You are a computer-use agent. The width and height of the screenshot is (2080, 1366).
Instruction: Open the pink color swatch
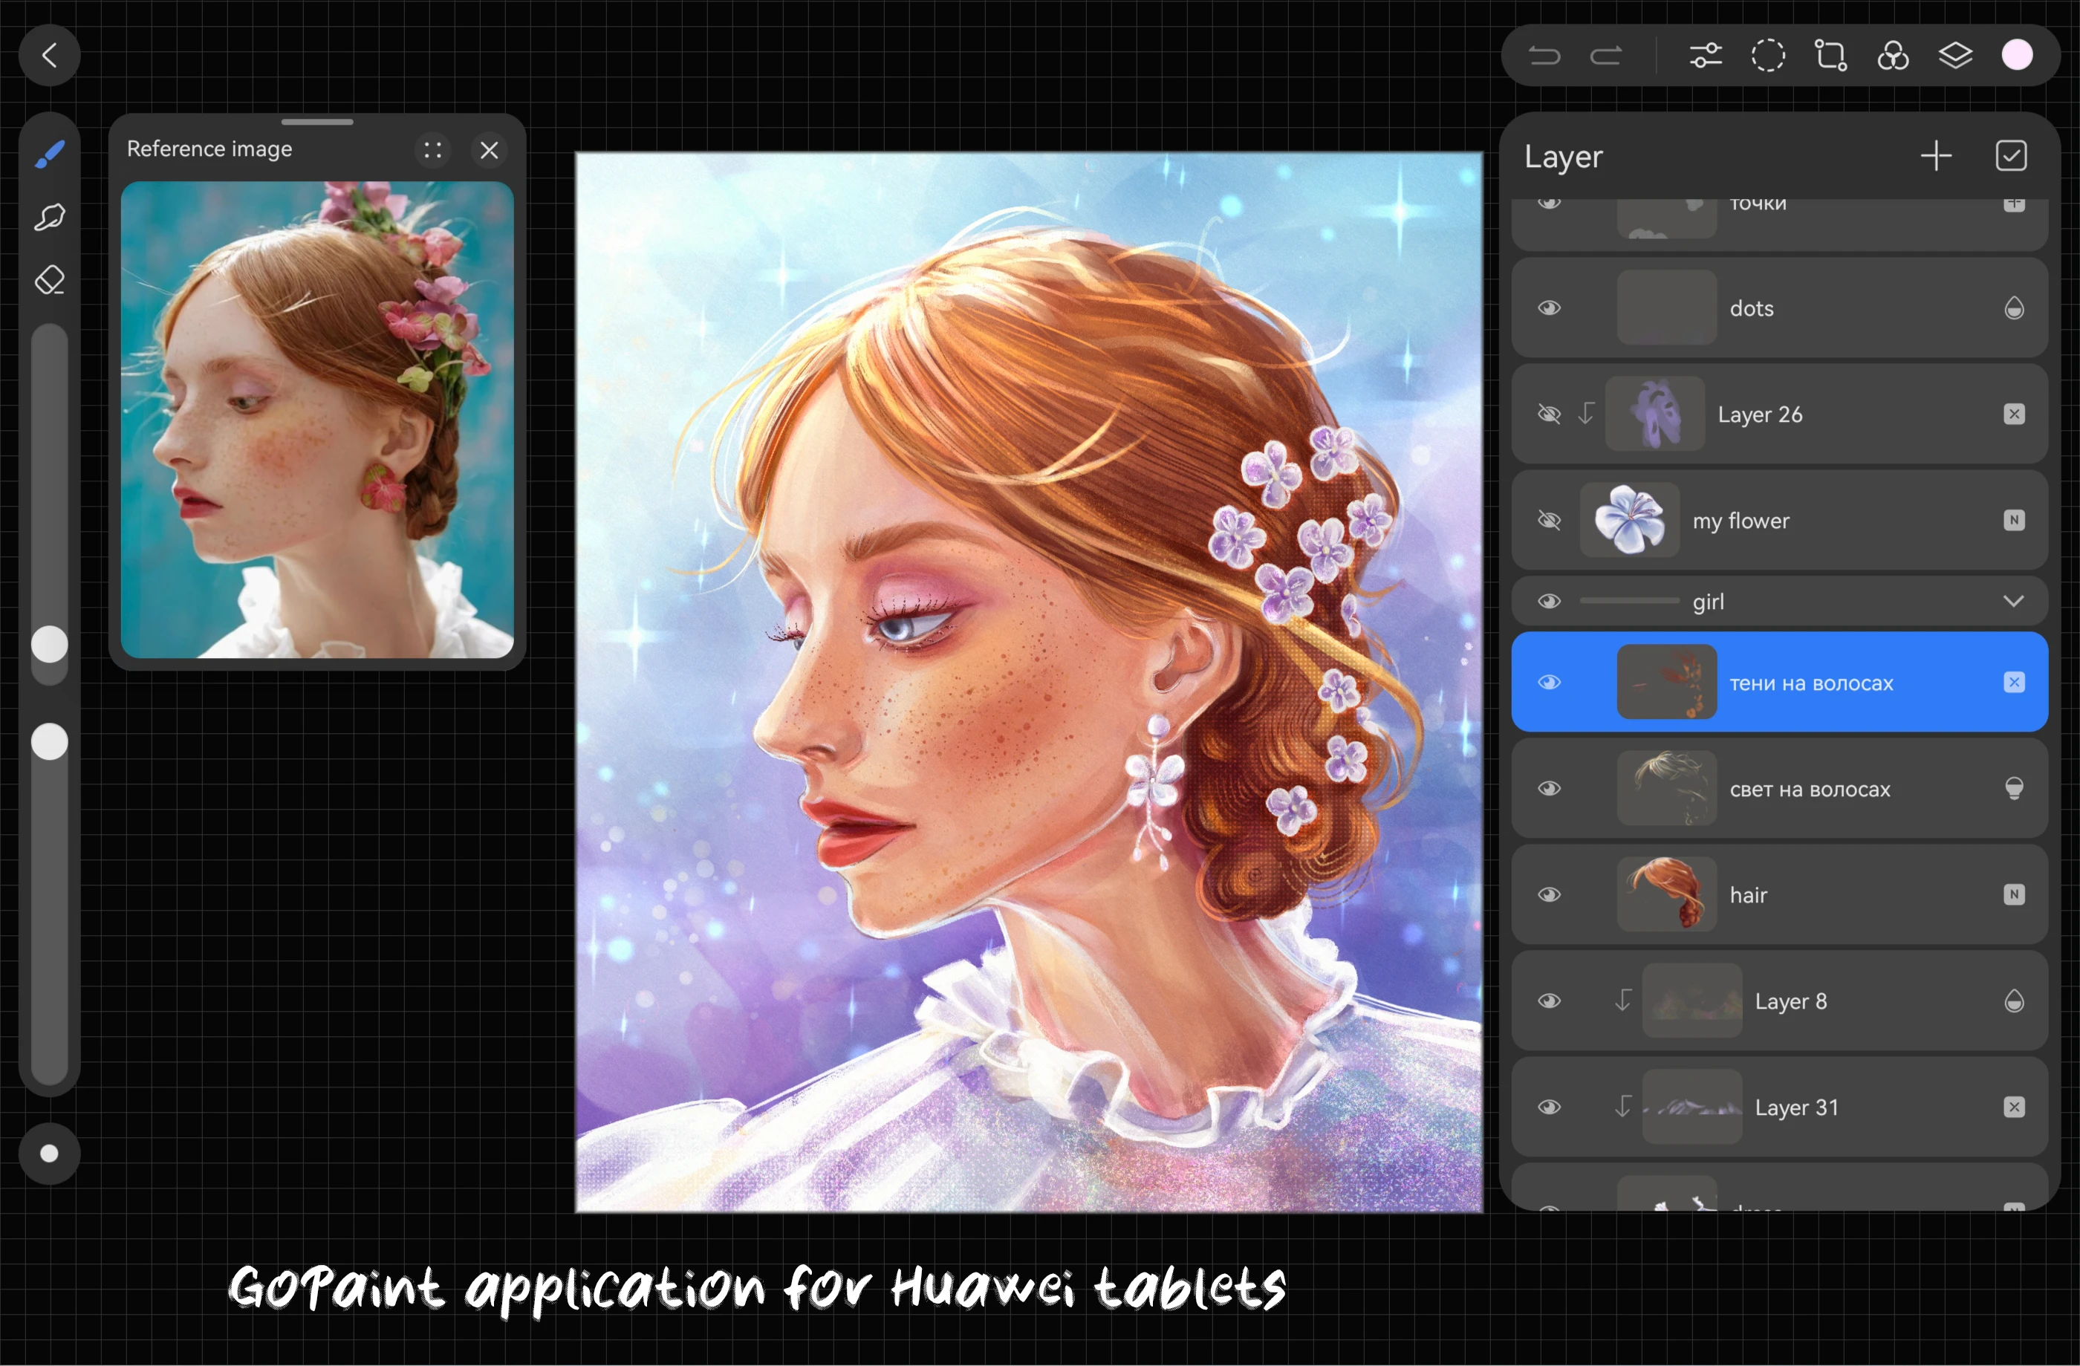click(2017, 56)
